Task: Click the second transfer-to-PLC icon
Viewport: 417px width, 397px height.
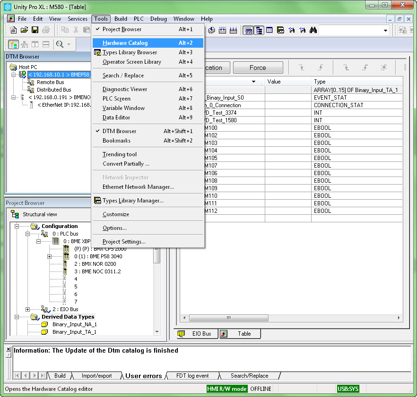Action: (233, 30)
